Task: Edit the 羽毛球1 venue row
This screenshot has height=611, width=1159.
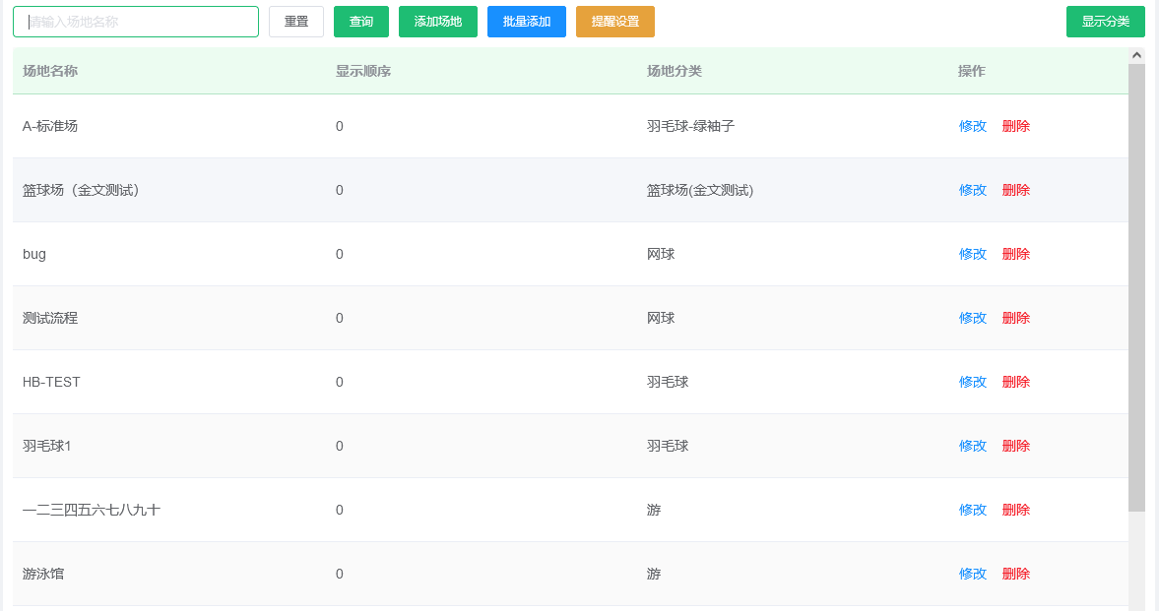Action: 973,446
